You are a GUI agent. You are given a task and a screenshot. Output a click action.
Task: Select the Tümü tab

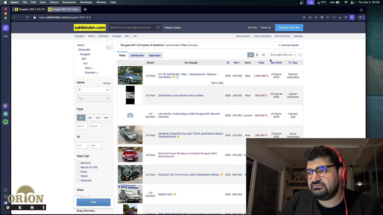pyautogui.click(x=122, y=55)
